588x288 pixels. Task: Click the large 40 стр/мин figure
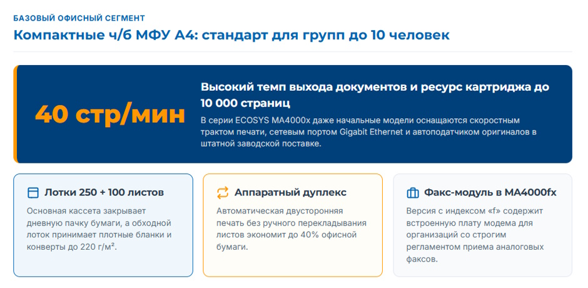point(110,114)
